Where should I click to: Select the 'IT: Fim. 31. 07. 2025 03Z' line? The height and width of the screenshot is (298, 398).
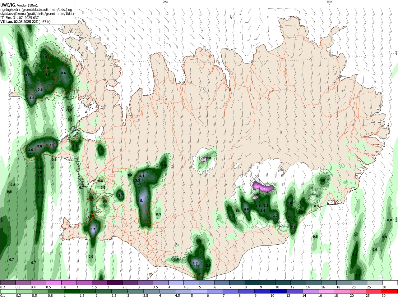pos(19,18)
